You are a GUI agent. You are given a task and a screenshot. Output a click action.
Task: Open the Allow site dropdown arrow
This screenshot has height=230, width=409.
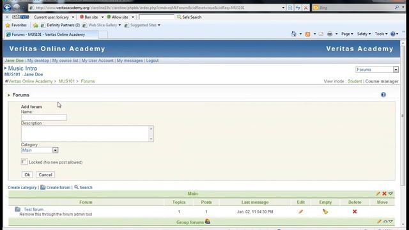pyautogui.click(x=133, y=17)
